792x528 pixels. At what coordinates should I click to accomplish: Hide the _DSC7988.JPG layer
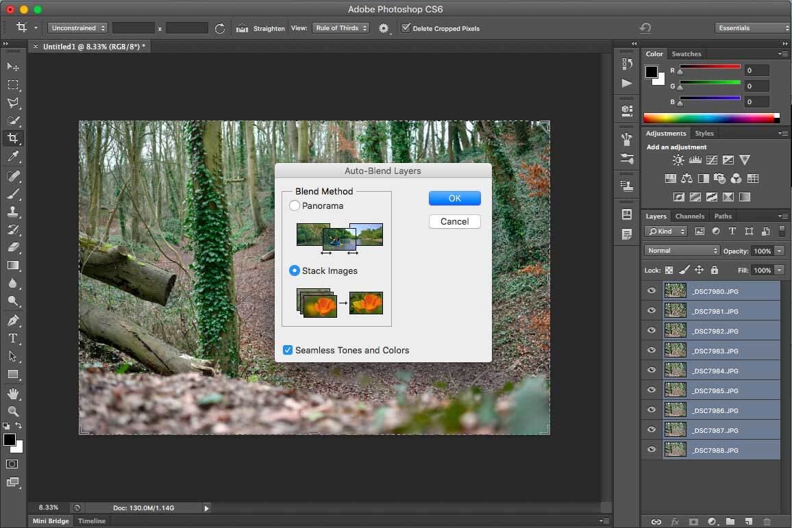pyautogui.click(x=652, y=450)
